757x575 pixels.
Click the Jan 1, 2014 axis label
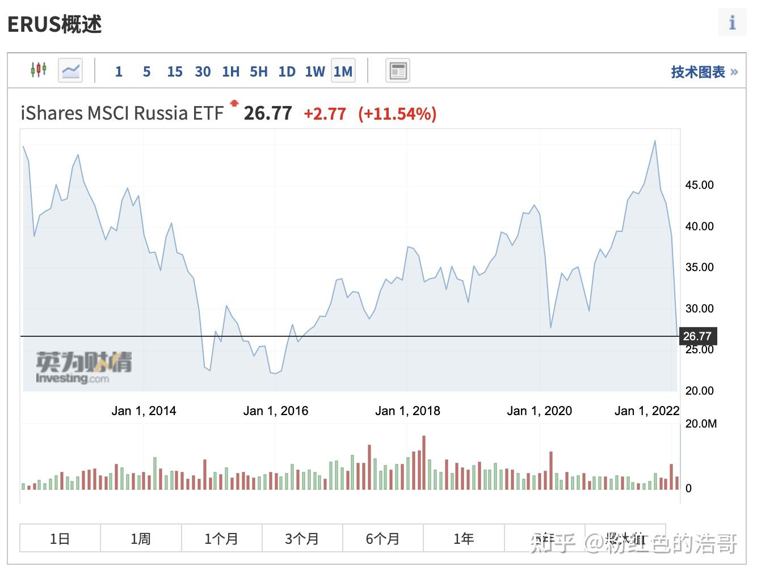144,411
